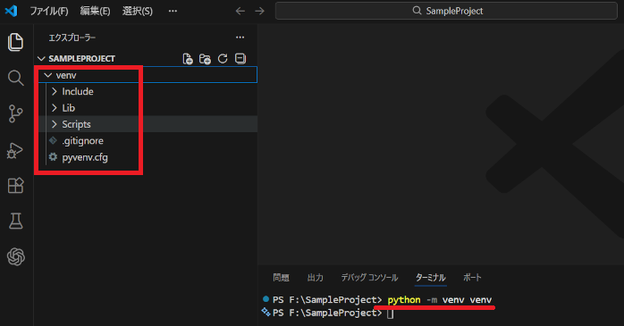Click the SampleProject search command box
624x326 pixels.
point(446,11)
